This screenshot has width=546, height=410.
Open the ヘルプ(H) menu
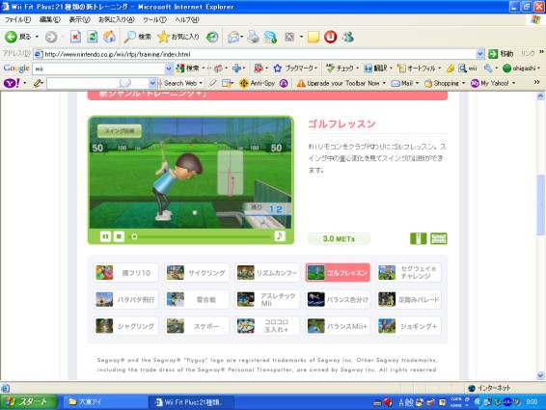[x=186, y=20]
